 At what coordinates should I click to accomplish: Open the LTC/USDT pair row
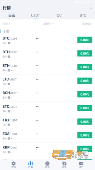pyautogui.click(x=47, y=81)
